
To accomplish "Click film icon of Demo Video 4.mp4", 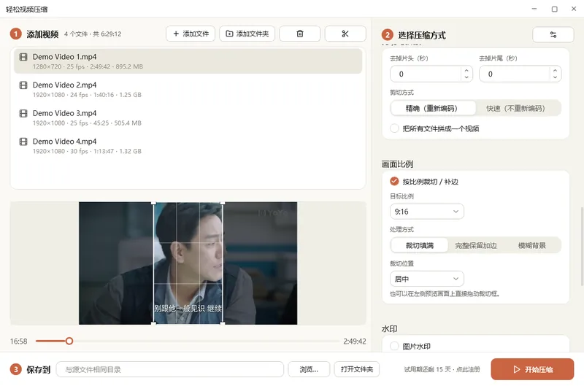I will pos(23,142).
